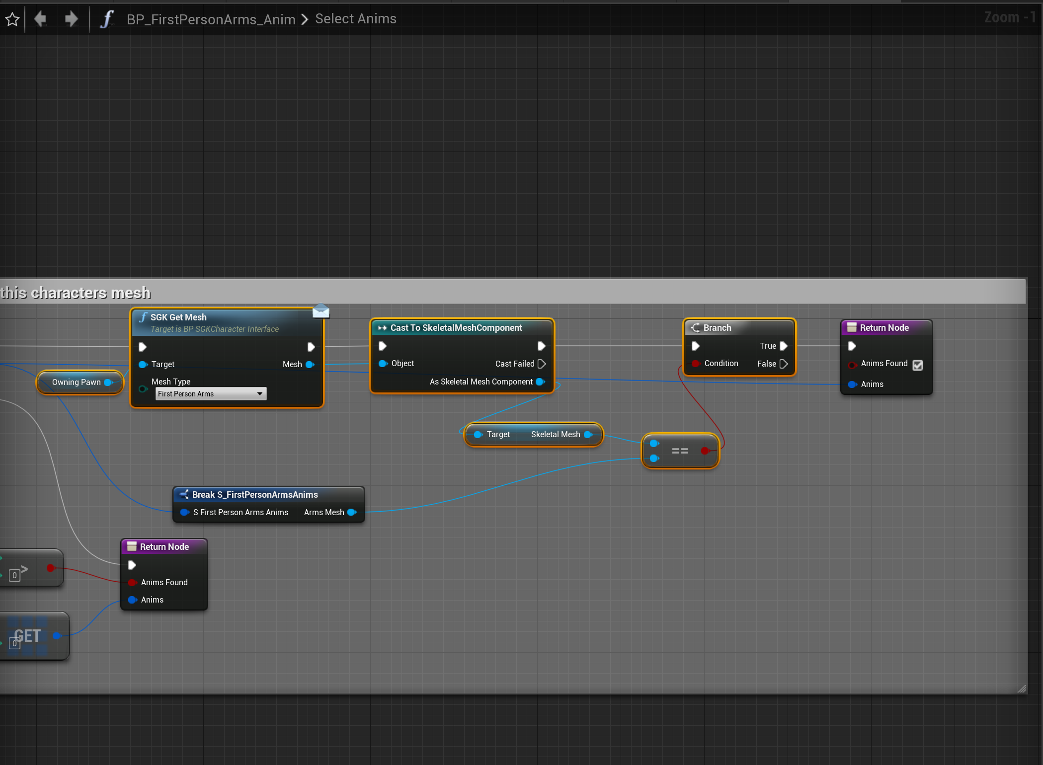The height and width of the screenshot is (765, 1043).
Task: Click the function f icon in breadcrumb
Action: tap(106, 19)
